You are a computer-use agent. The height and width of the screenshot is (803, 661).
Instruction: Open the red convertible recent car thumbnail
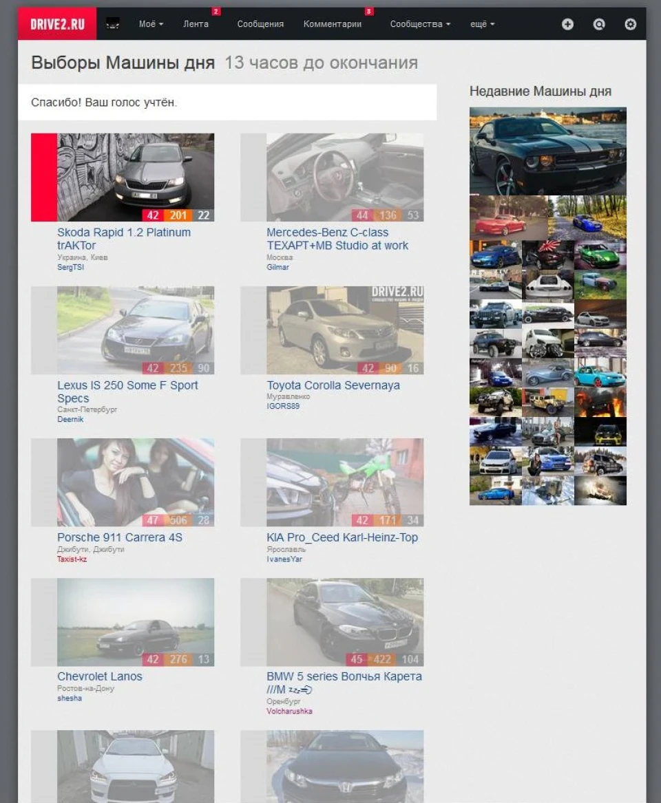[x=508, y=218]
